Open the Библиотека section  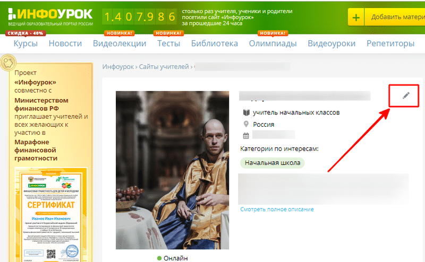(215, 43)
